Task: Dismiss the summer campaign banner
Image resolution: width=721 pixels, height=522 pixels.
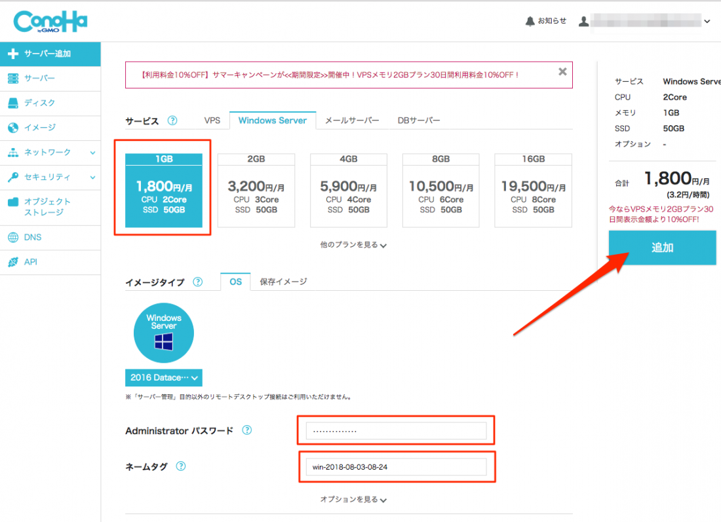Action: [562, 71]
